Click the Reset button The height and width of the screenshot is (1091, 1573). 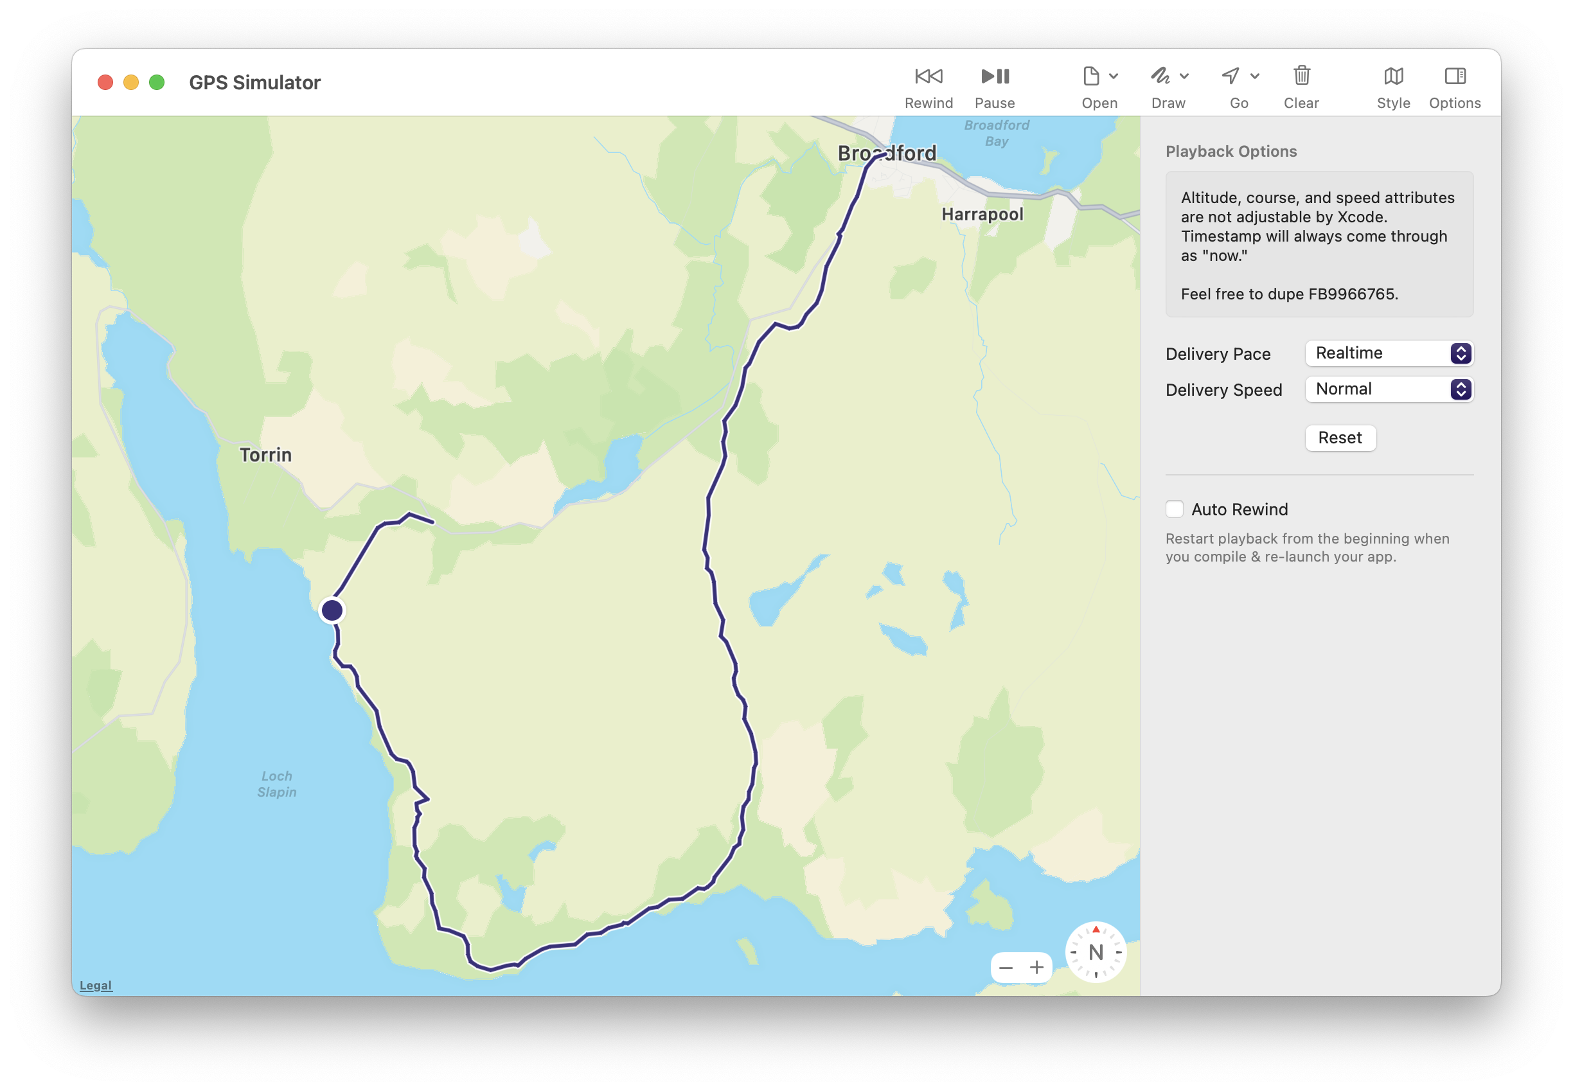(1340, 438)
